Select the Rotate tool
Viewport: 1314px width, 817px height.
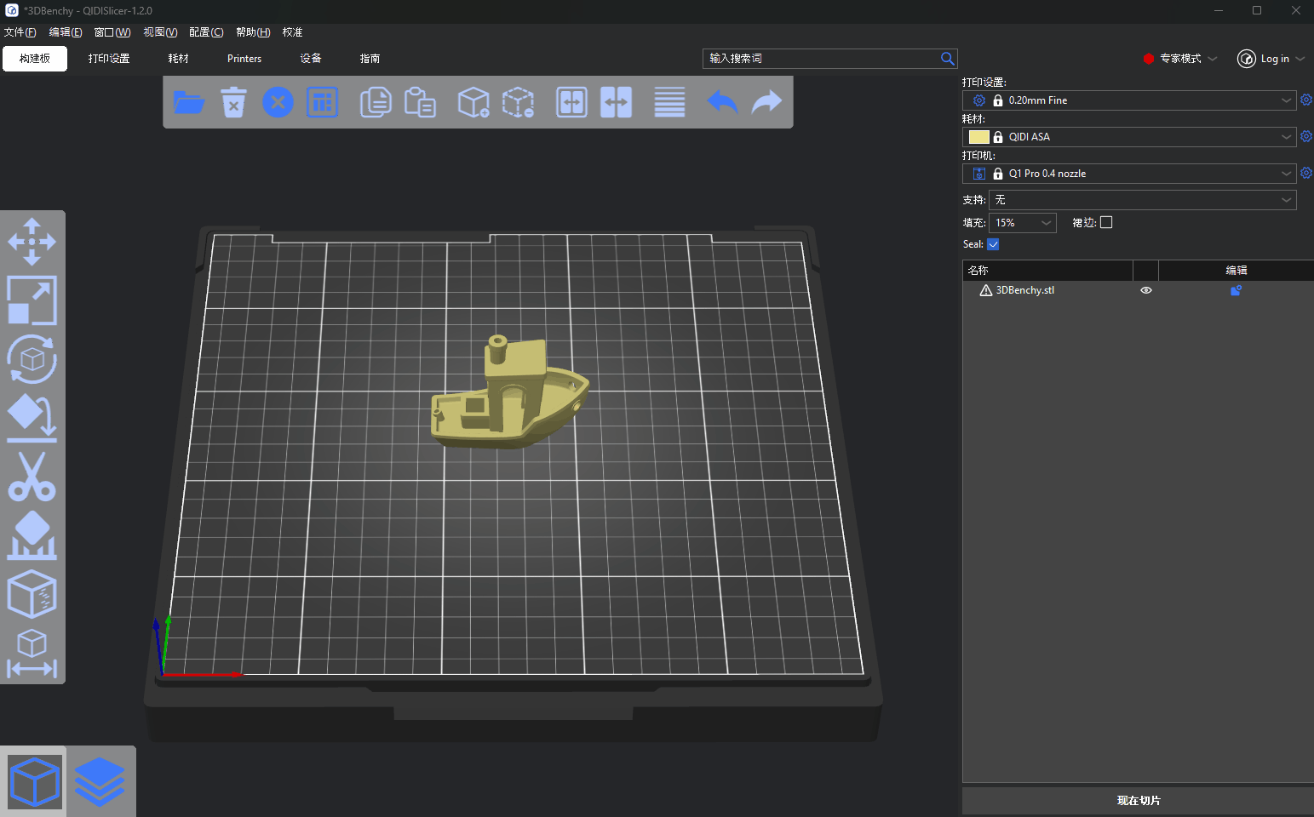click(x=32, y=357)
